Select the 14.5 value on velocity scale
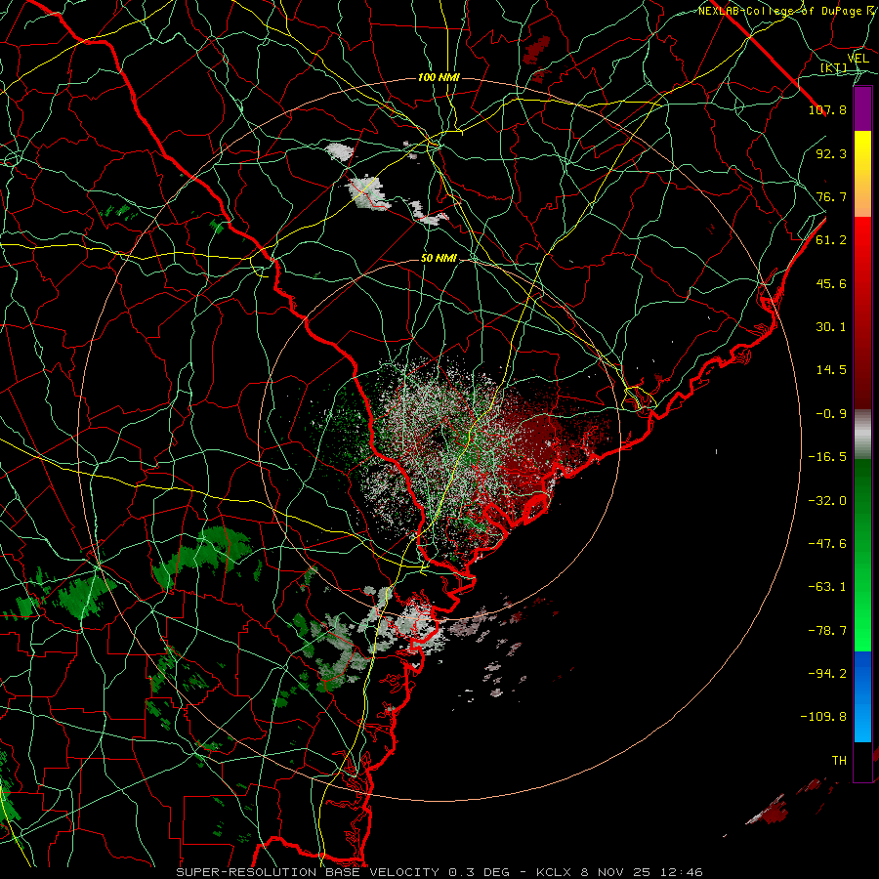This screenshot has width=879, height=879. (x=831, y=370)
